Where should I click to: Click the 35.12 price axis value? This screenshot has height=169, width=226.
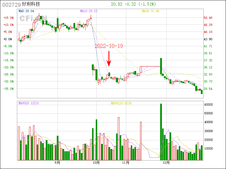(x=208, y=67)
